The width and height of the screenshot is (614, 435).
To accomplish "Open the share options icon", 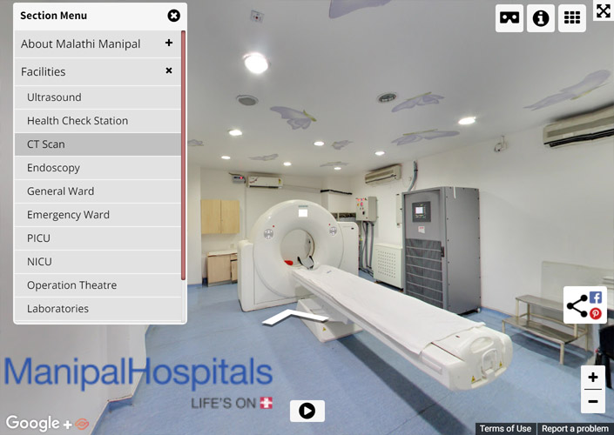I will (x=577, y=305).
